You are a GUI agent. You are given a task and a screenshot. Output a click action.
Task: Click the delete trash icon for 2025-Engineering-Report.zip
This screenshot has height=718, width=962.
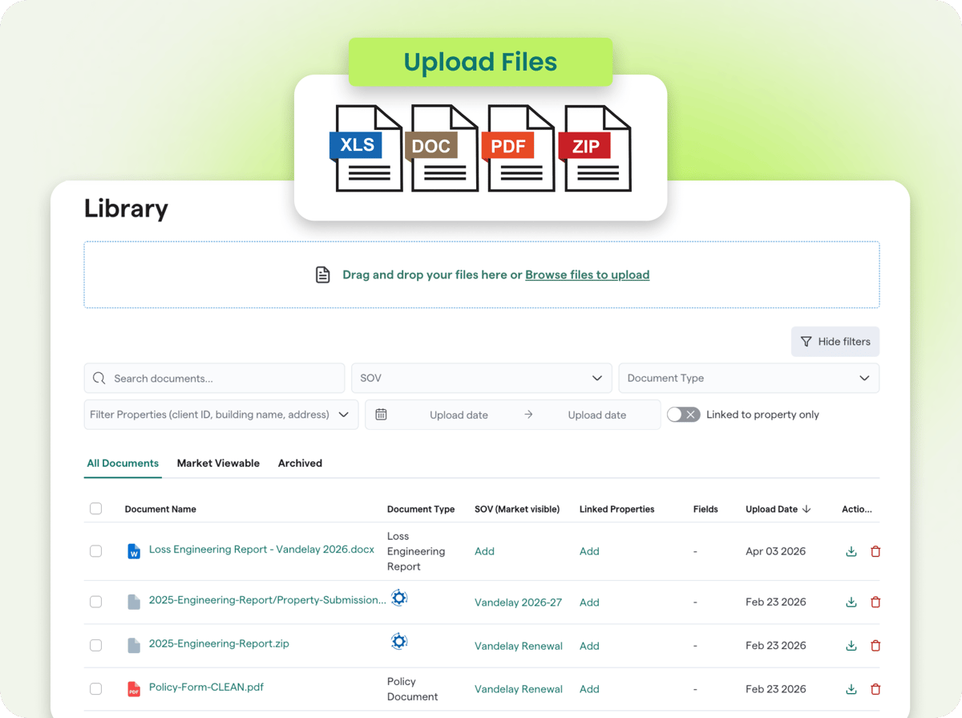point(875,645)
